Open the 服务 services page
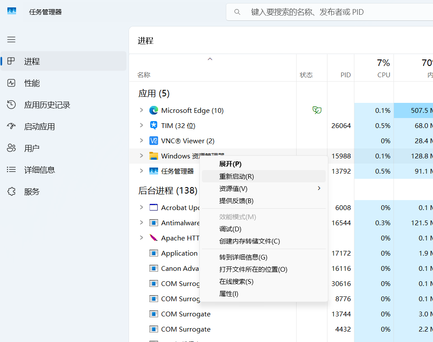The width and height of the screenshot is (433, 342). (63, 191)
